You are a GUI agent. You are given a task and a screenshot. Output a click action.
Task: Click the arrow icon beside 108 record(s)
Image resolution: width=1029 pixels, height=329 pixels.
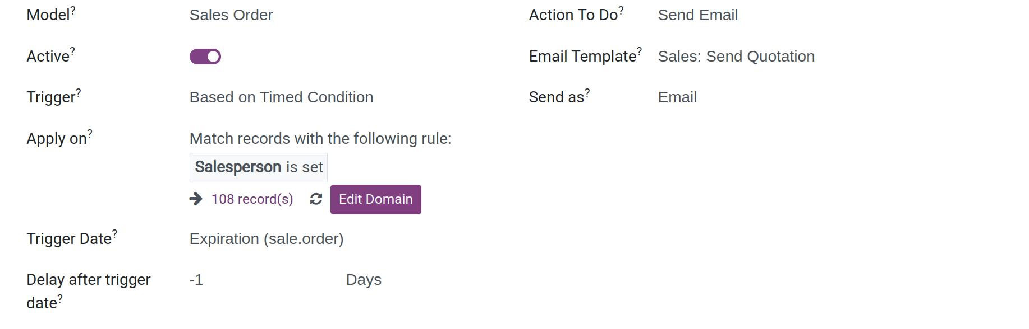(x=196, y=199)
